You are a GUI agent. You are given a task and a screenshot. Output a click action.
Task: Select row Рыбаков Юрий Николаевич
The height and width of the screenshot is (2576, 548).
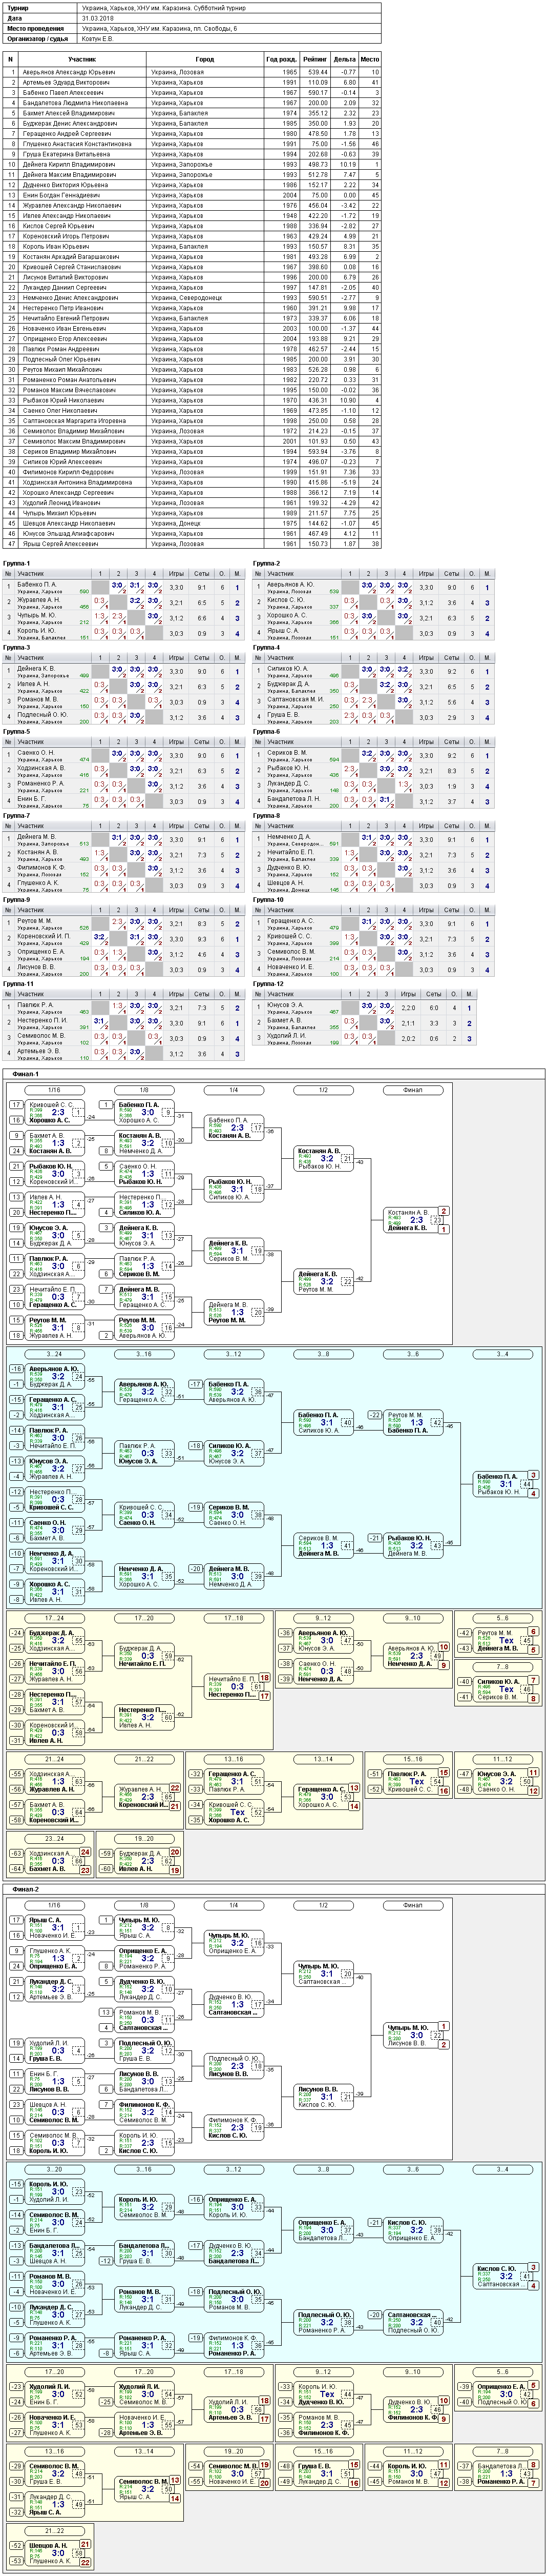click(193, 400)
